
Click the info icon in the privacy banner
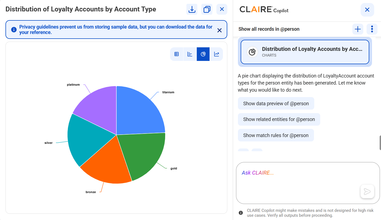pos(14,29)
